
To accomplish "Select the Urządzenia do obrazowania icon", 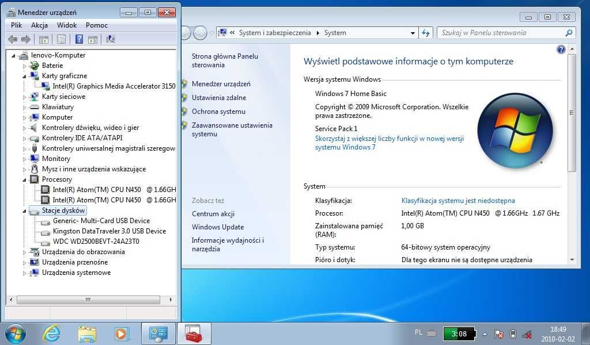I will click(x=34, y=252).
